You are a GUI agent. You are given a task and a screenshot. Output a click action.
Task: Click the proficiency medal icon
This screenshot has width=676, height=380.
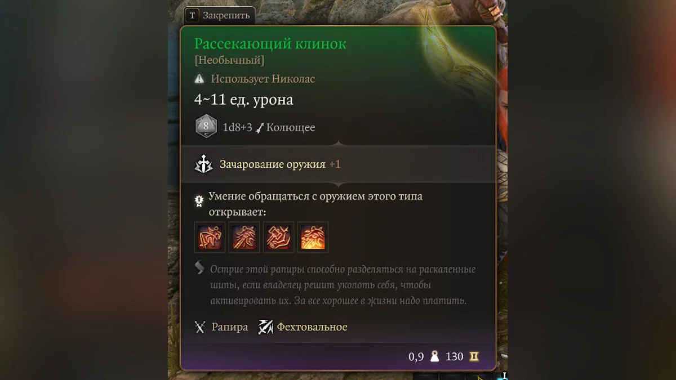tap(199, 201)
